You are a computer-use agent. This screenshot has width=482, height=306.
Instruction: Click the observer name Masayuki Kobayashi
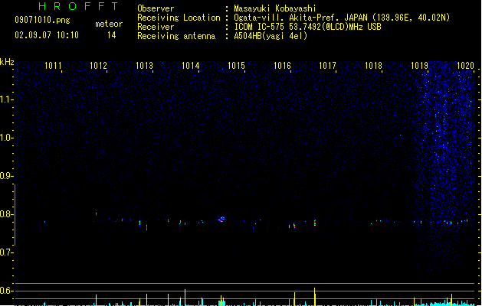(275, 8)
